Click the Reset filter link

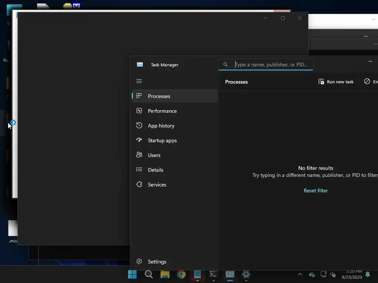(316, 191)
